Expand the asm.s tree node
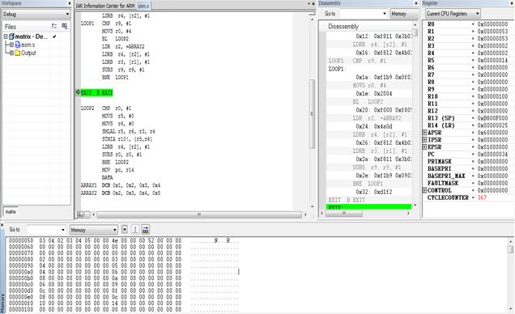515x314 pixels. 11,45
